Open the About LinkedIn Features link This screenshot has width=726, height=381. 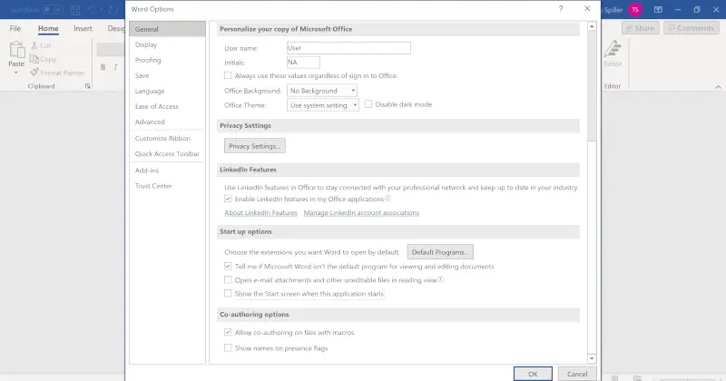(x=260, y=212)
